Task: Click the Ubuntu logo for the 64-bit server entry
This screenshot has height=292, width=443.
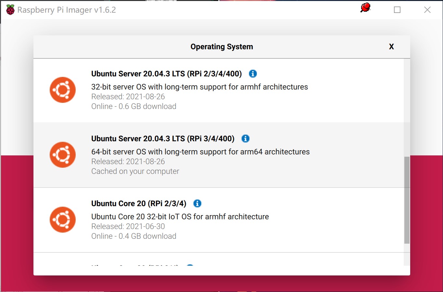Action: coord(62,155)
